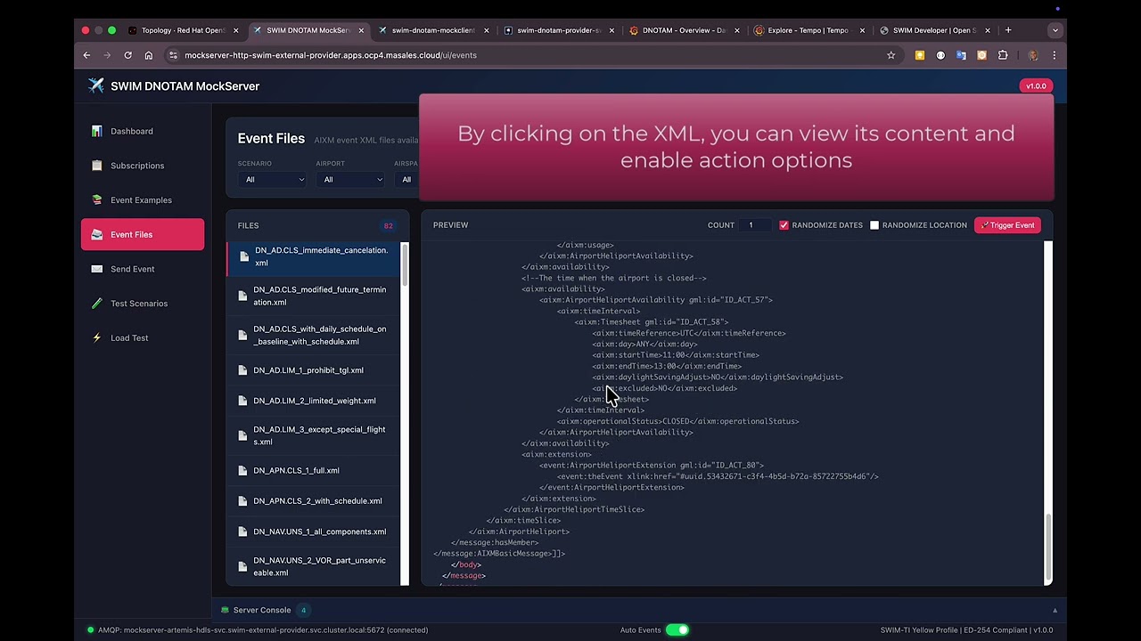The width and height of the screenshot is (1141, 641).
Task: Click the Server Console label
Action: [262, 610]
